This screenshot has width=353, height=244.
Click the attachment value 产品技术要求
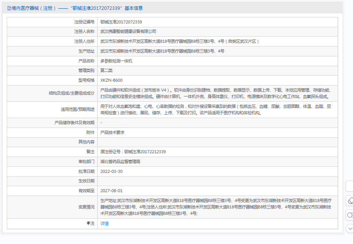click(112, 132)
